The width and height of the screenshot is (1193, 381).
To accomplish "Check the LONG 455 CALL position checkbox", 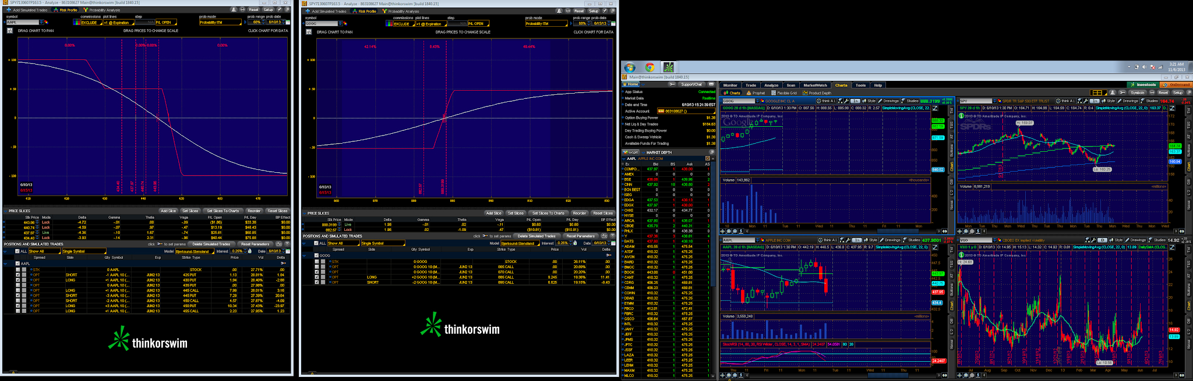I will pos(18,311).
